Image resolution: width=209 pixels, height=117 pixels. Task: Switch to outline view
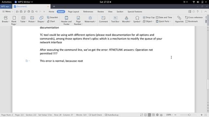(x=153, y=115)
